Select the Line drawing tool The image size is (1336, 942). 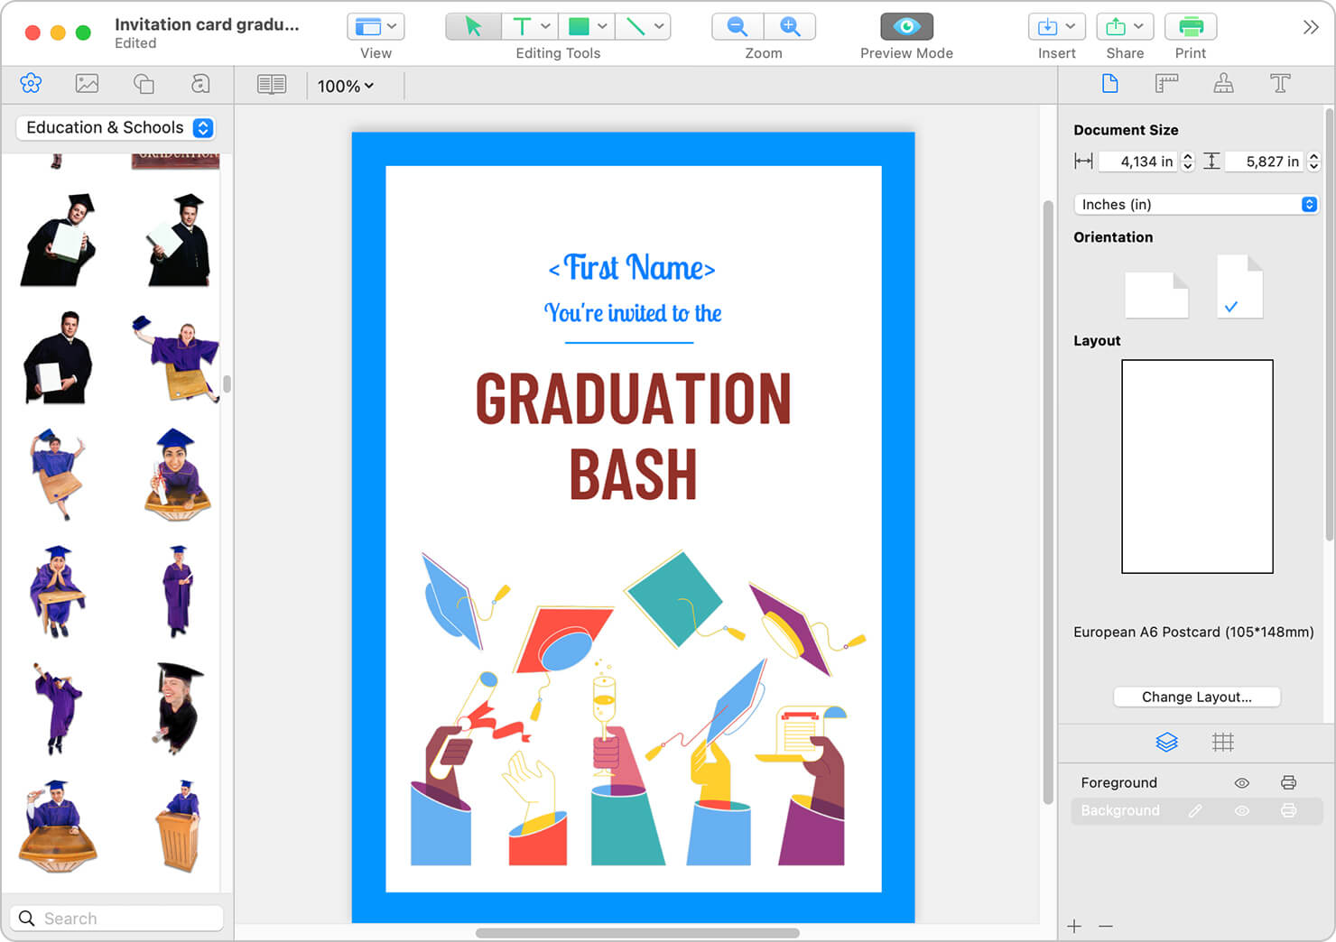click(636, 26)
